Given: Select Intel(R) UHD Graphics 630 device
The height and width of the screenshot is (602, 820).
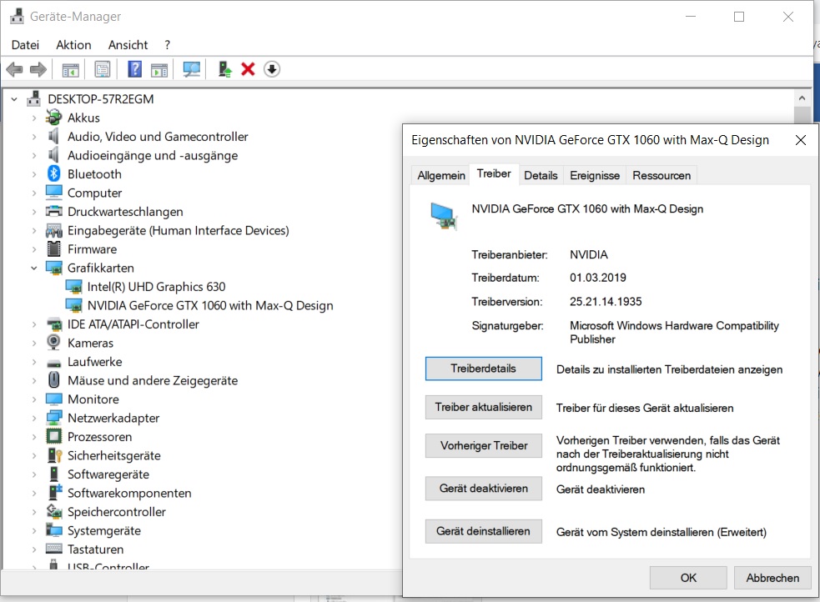Looking at the screenshot, I should tap(156, 287).
